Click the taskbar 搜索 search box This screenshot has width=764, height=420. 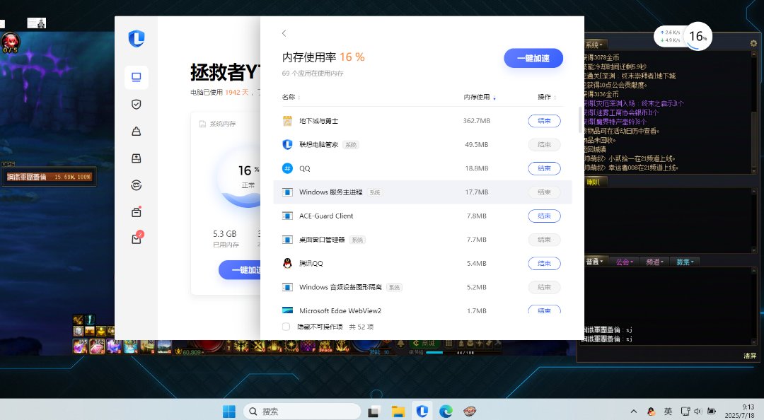[x=302, y=412]
